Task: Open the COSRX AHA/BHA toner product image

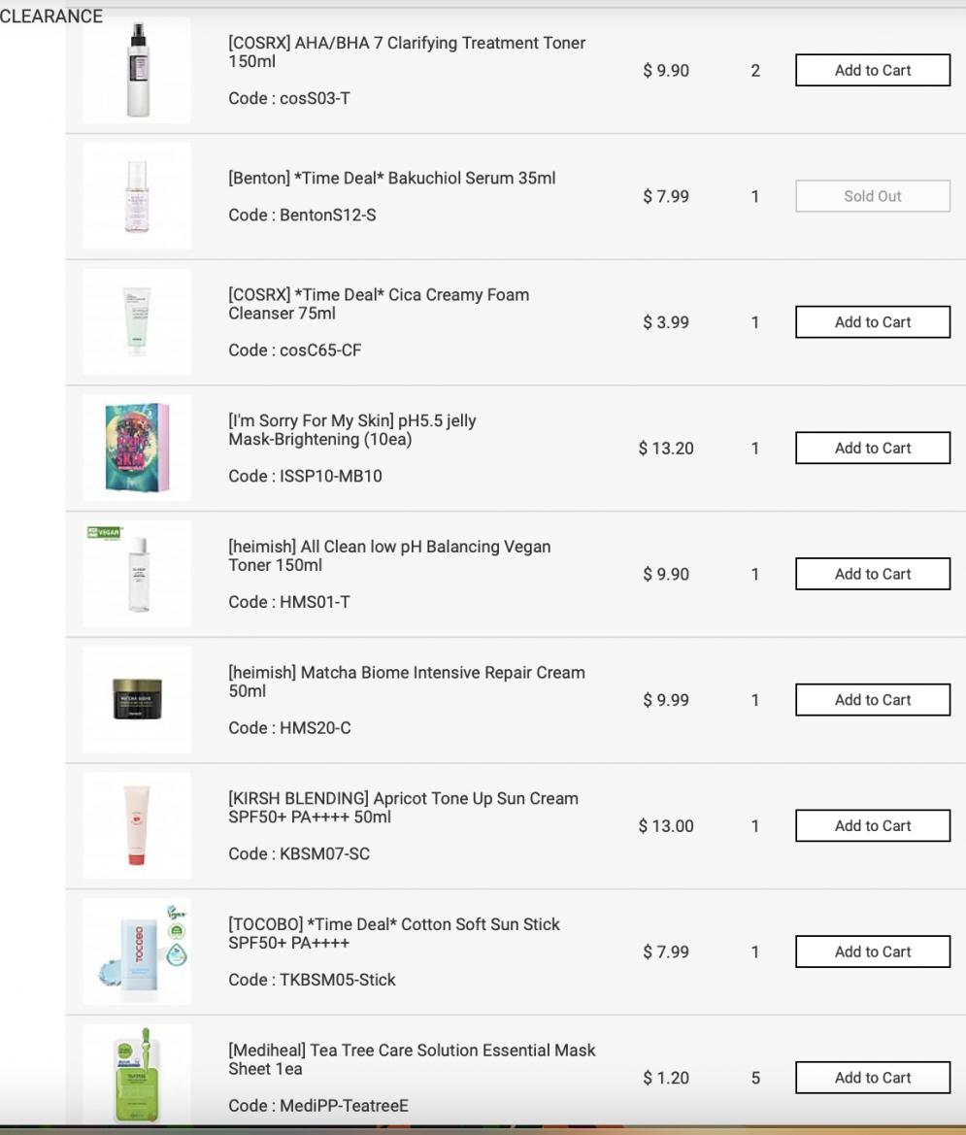Action: pyautogui.click(x=137, y=70)
